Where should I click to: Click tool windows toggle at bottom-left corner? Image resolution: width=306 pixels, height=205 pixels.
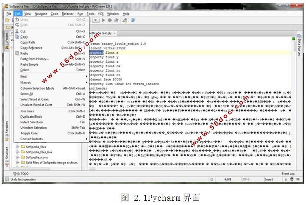tap(7, 180)
